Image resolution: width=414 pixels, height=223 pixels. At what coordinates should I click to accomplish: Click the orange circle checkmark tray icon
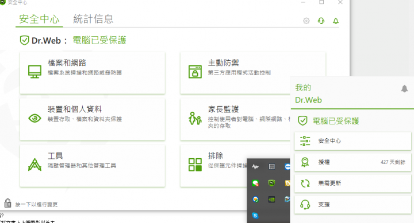click(x=255, y=199)
